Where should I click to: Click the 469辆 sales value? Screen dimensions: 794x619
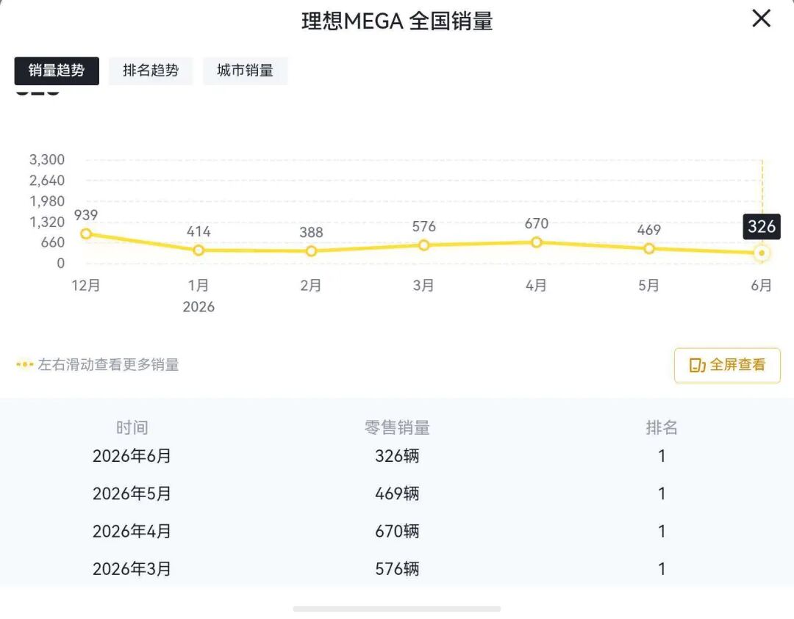coord(397,493)
